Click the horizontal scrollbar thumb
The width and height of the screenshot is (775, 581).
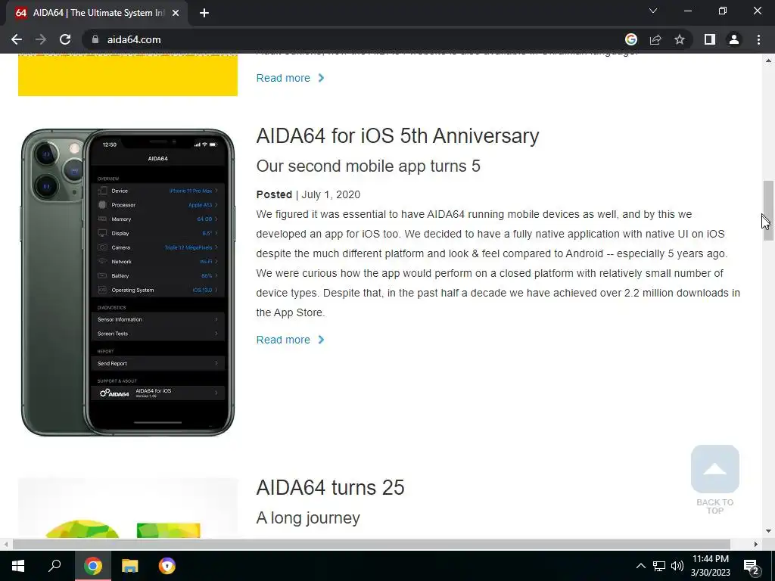[x=371, y=544]
